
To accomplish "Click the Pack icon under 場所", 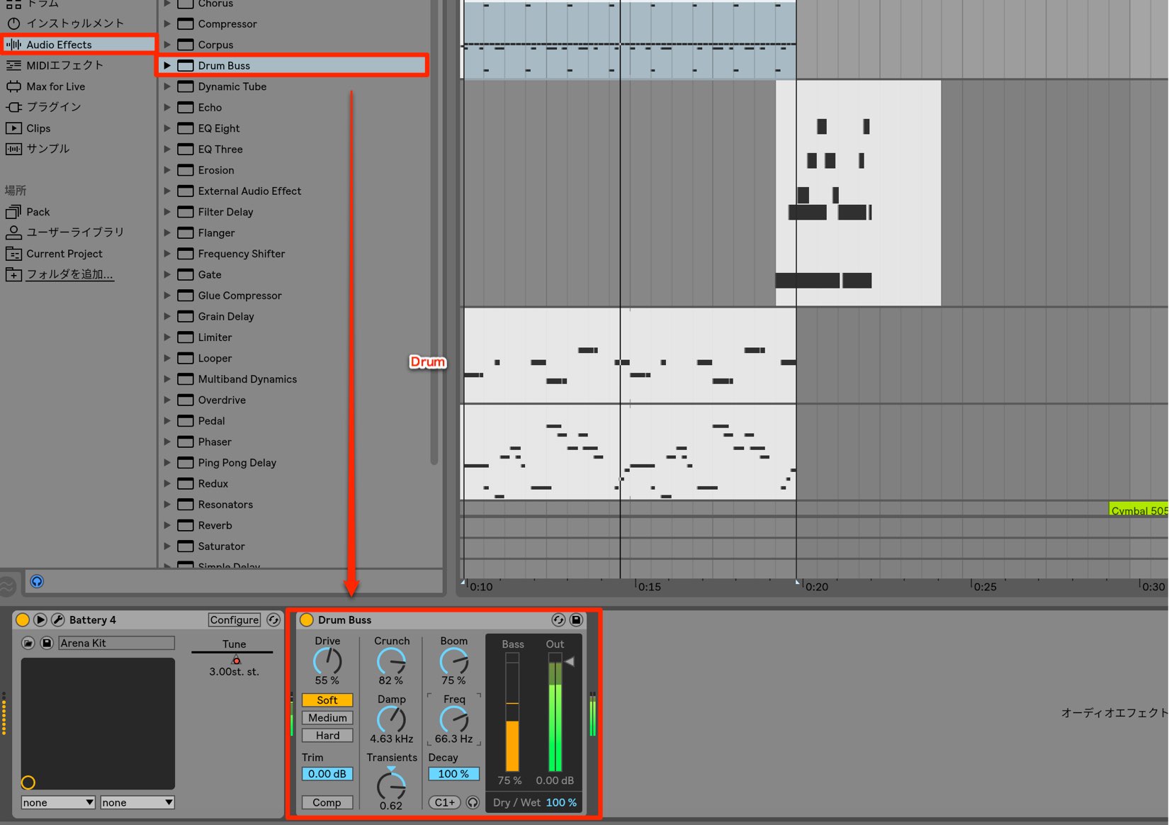I will coord(13,212).
